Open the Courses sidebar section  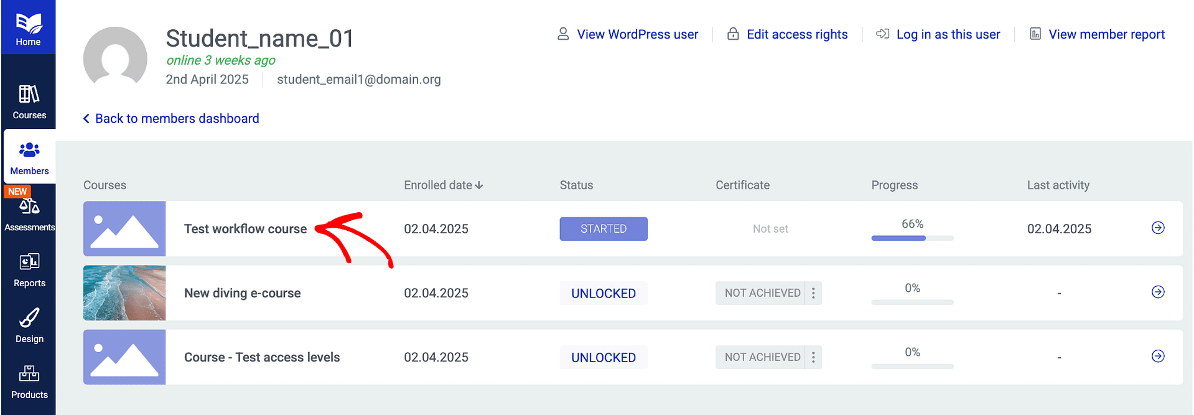point(29,103)
